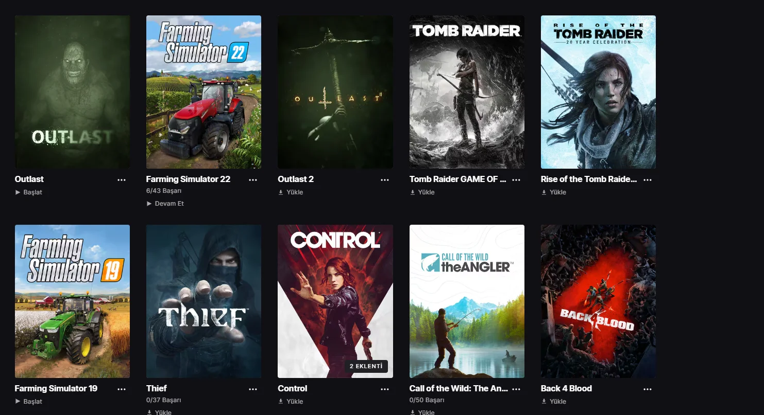Open the ellipsis menu for Control
The height and width of the screenshot is (415, 764).
pos(385,389)
